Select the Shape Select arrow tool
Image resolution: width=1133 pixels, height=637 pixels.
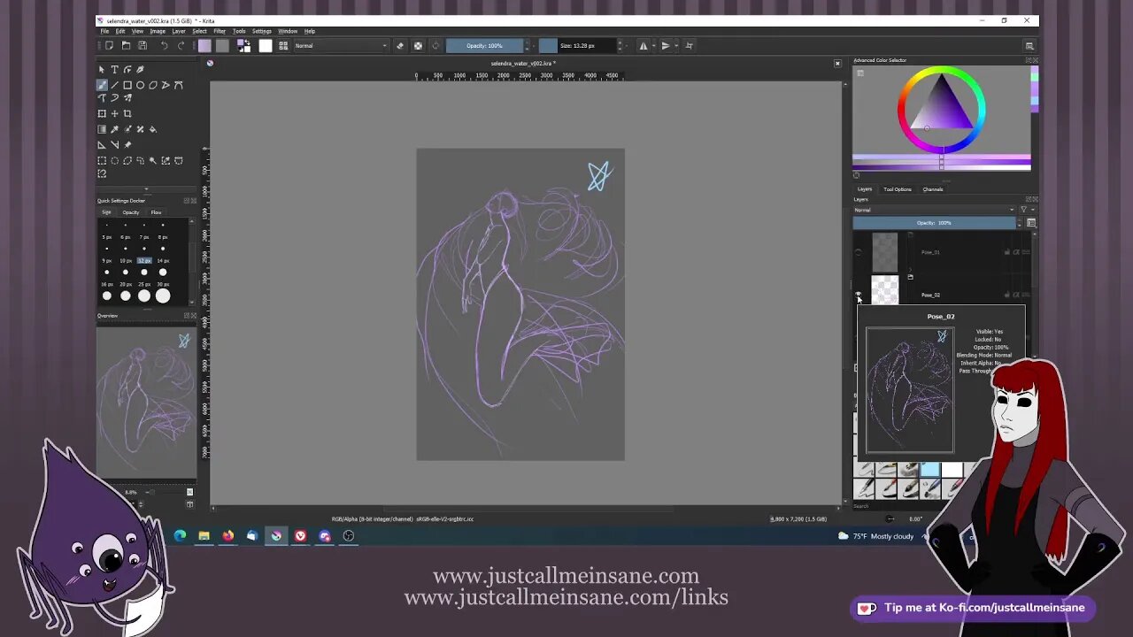click(x=102, y=69)
